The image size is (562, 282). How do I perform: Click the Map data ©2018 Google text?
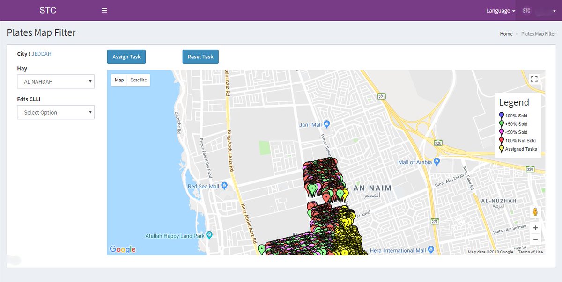click(490, 252)
